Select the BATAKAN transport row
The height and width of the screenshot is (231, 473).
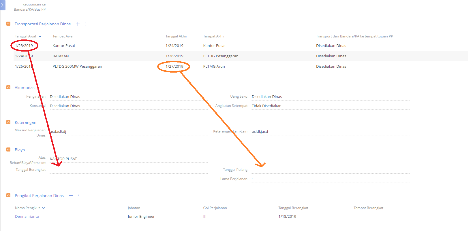click(x=241, y=56)
